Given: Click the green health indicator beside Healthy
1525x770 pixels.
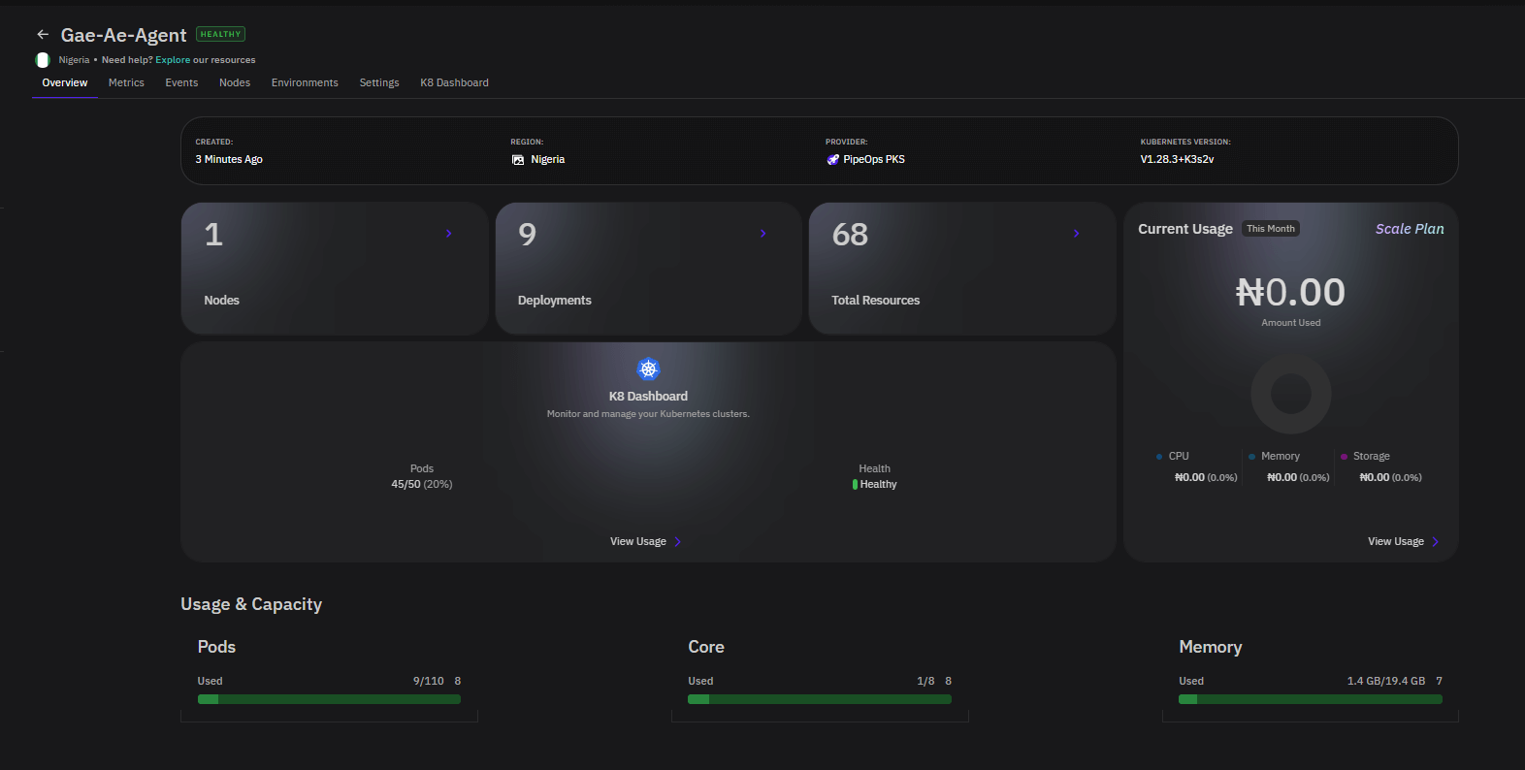Looking at the screenshot, I should pos(855,485).
